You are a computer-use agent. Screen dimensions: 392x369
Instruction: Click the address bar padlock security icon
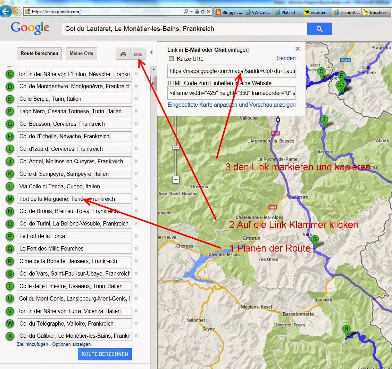pos(197,11)
